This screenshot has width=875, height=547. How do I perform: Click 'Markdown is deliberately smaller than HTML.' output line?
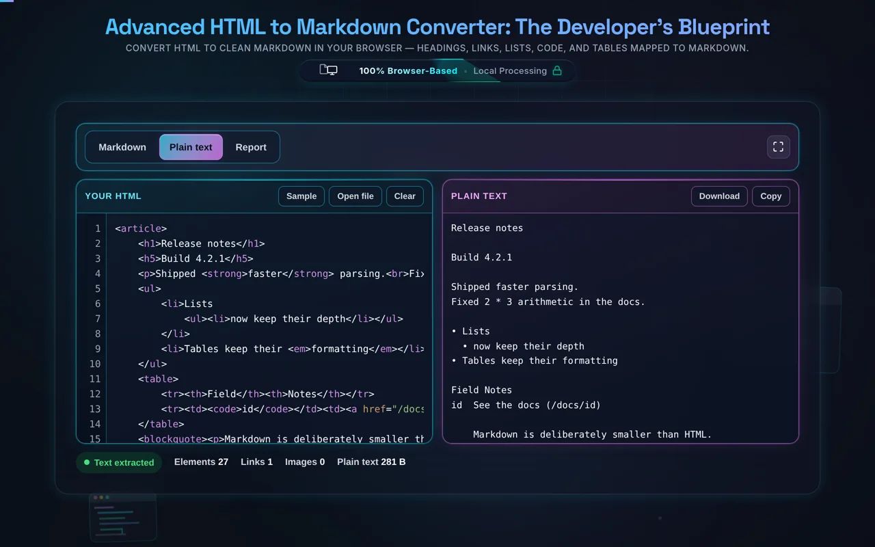point(593,434)
